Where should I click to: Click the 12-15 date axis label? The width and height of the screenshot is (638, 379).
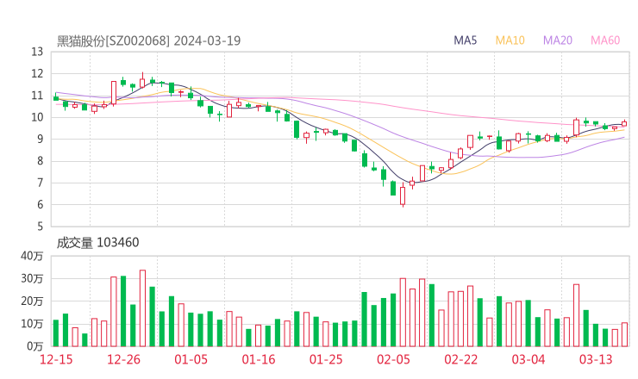(x=56, y=359)
